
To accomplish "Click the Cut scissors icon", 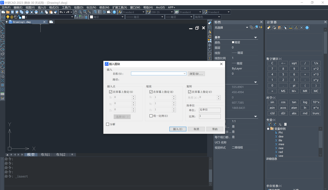I will [x=42, y=12].
